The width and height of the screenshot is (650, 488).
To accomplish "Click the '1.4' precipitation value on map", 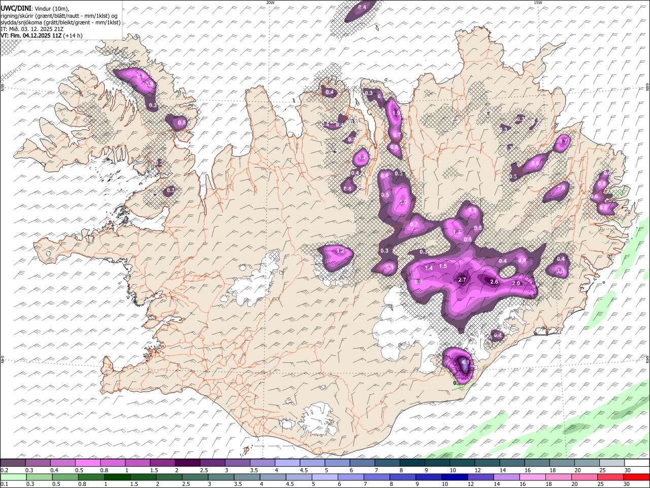I will (429, 268).
